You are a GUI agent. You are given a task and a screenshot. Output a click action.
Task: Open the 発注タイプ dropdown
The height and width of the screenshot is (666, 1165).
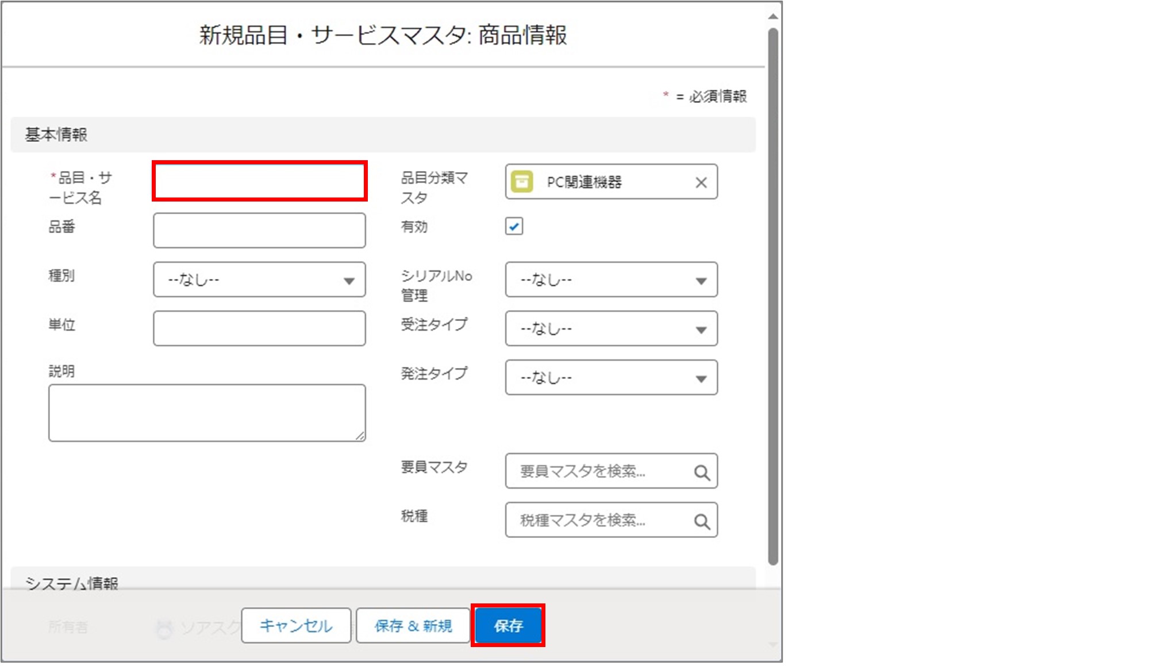[612, 377]
